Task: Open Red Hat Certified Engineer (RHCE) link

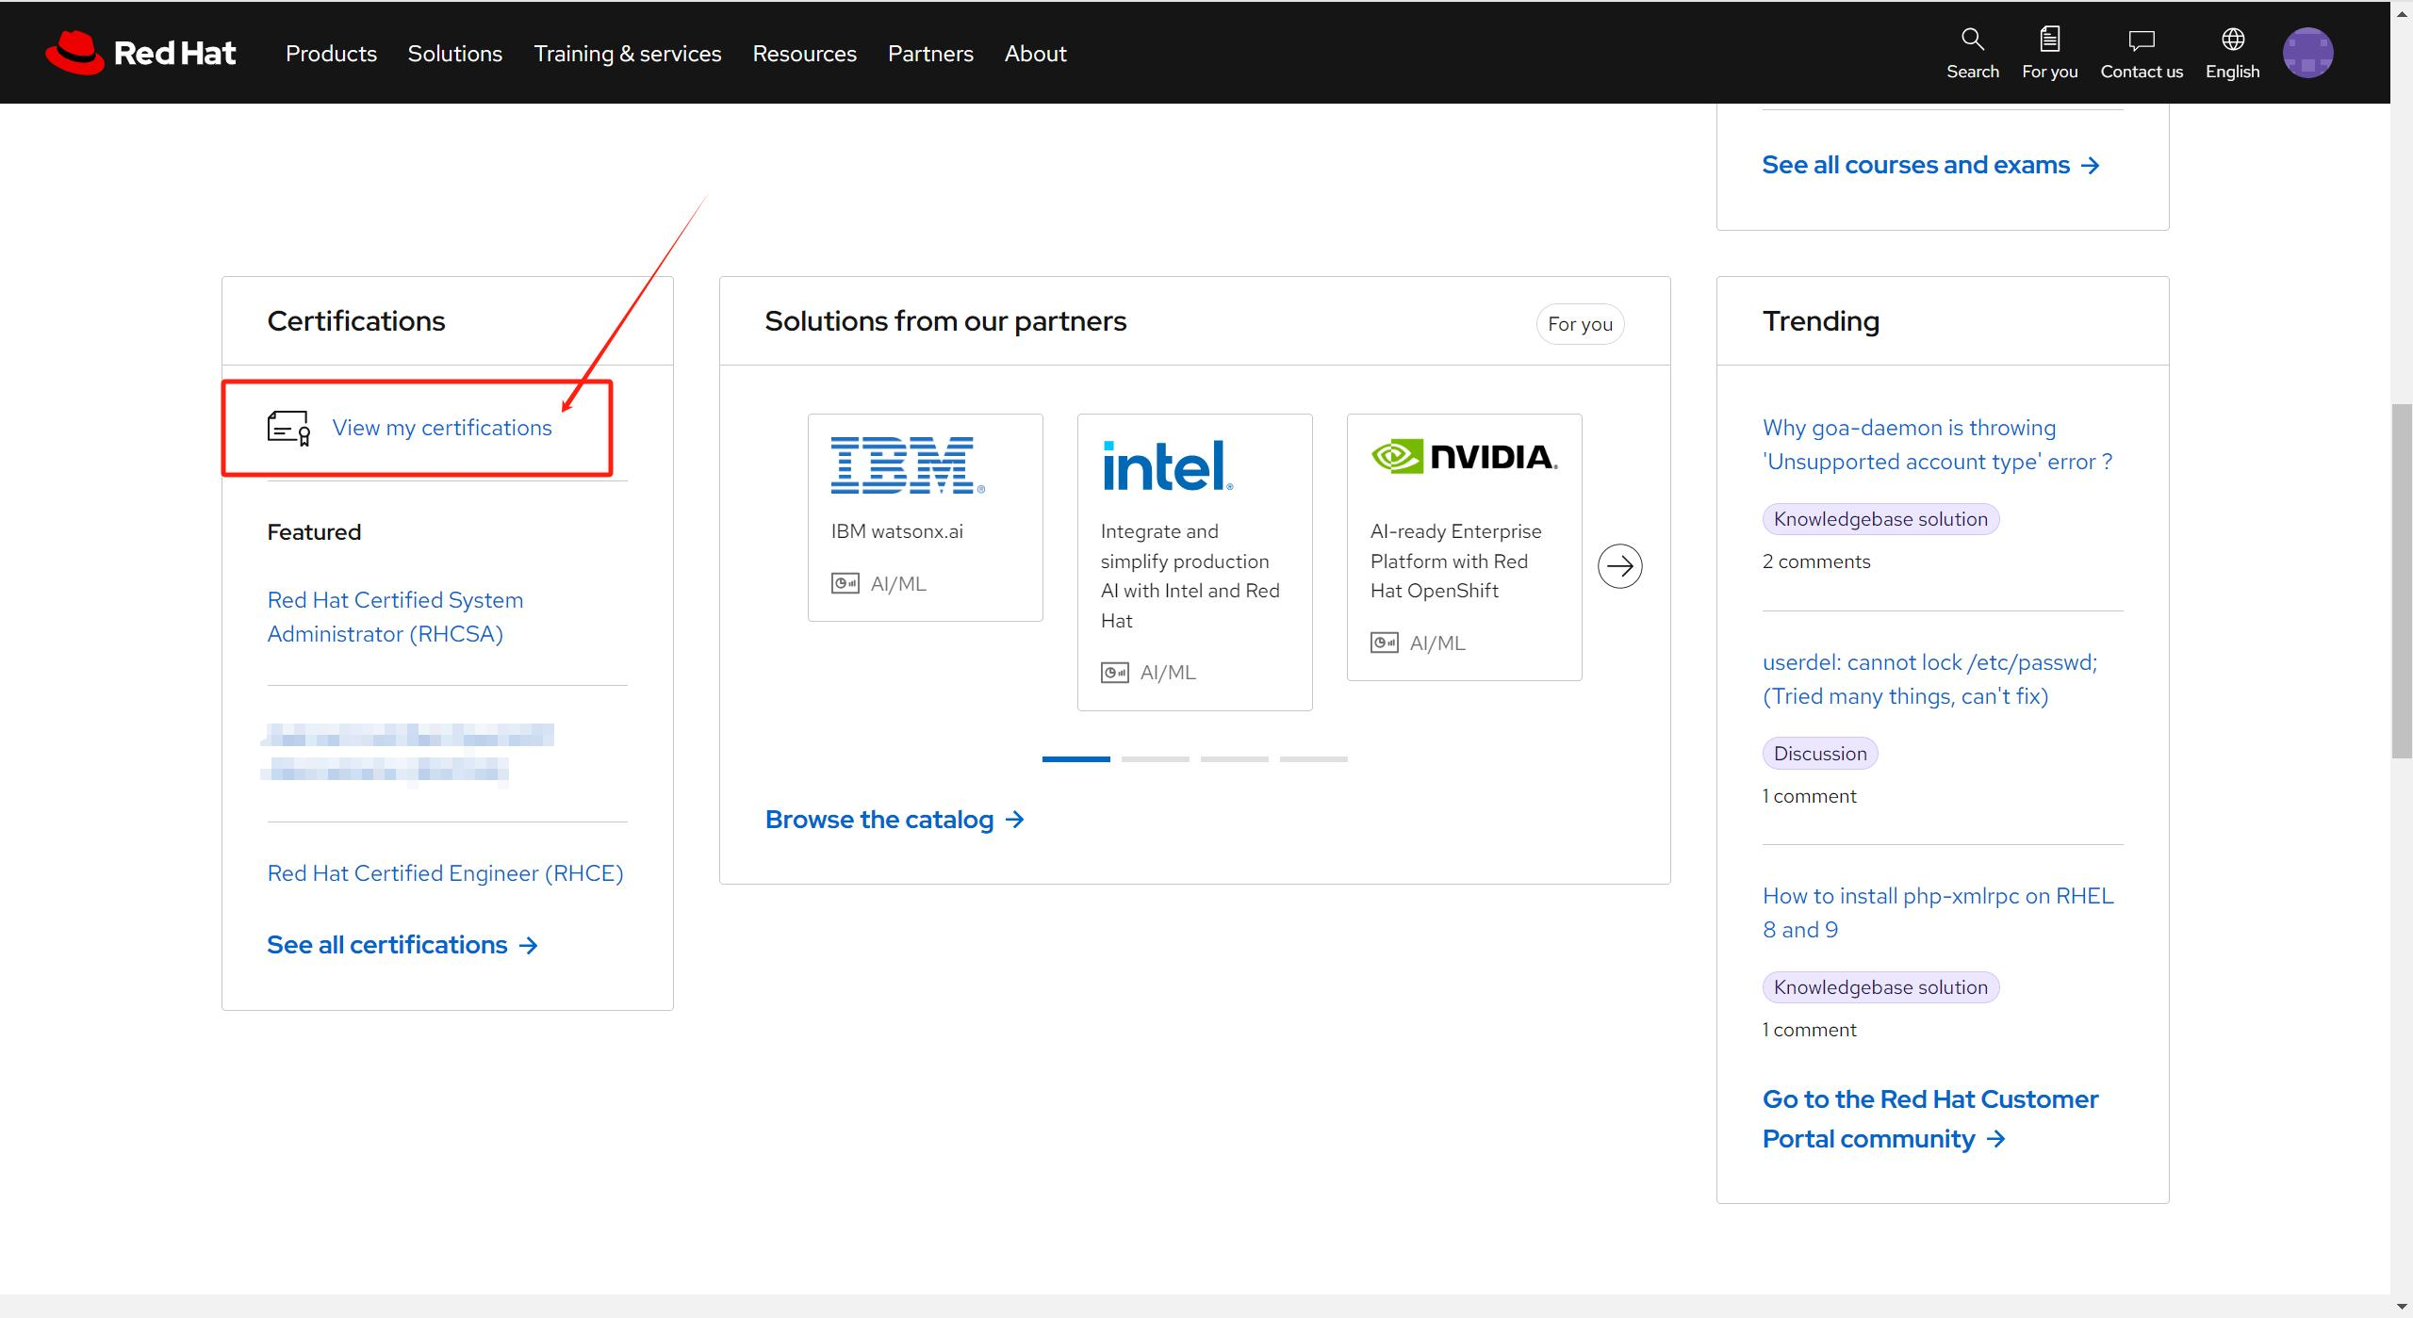Action: click(445, 873)
